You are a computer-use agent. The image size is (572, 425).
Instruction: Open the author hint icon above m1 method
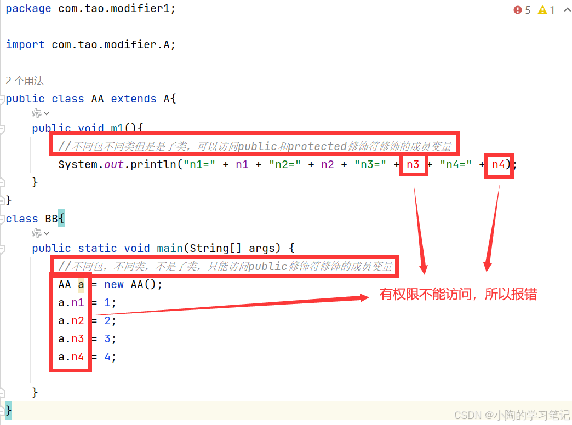[x=36, y=113]
